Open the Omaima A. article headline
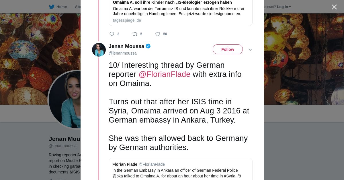344x180 pixels. pyautogui.click(x=172, y=2)
